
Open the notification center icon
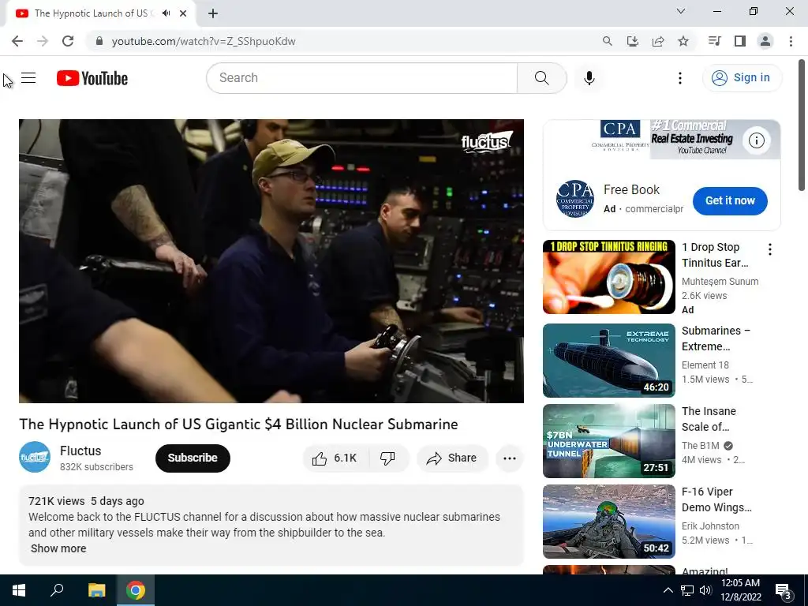tap(783, 590)
